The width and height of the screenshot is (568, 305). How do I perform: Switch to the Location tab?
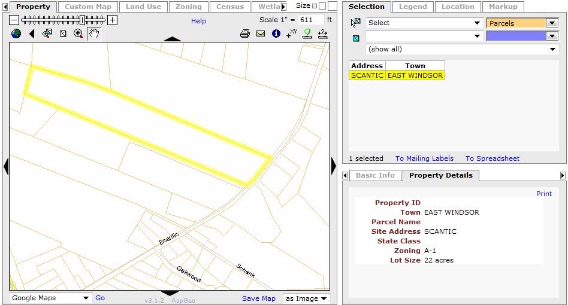pos(458,7)
